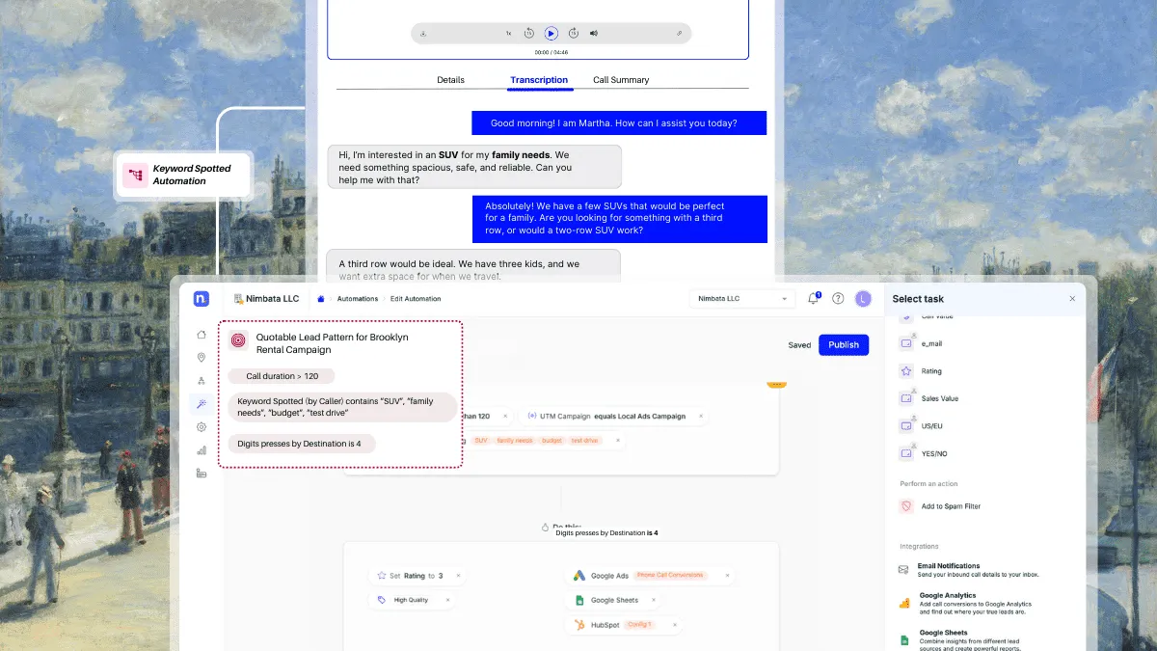Click the Google Ads action chip
The image size is (1157, 651).
[x=652, y=576]
